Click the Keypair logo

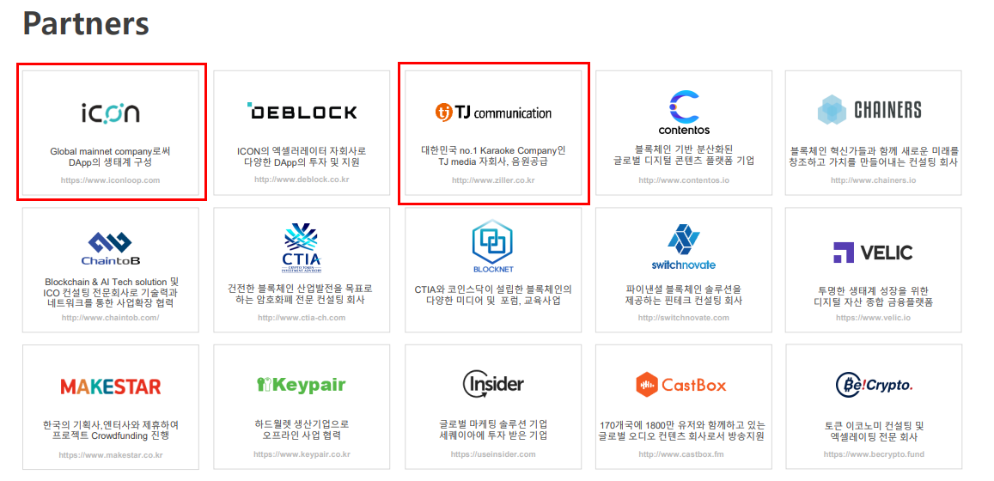click(301, 385)
